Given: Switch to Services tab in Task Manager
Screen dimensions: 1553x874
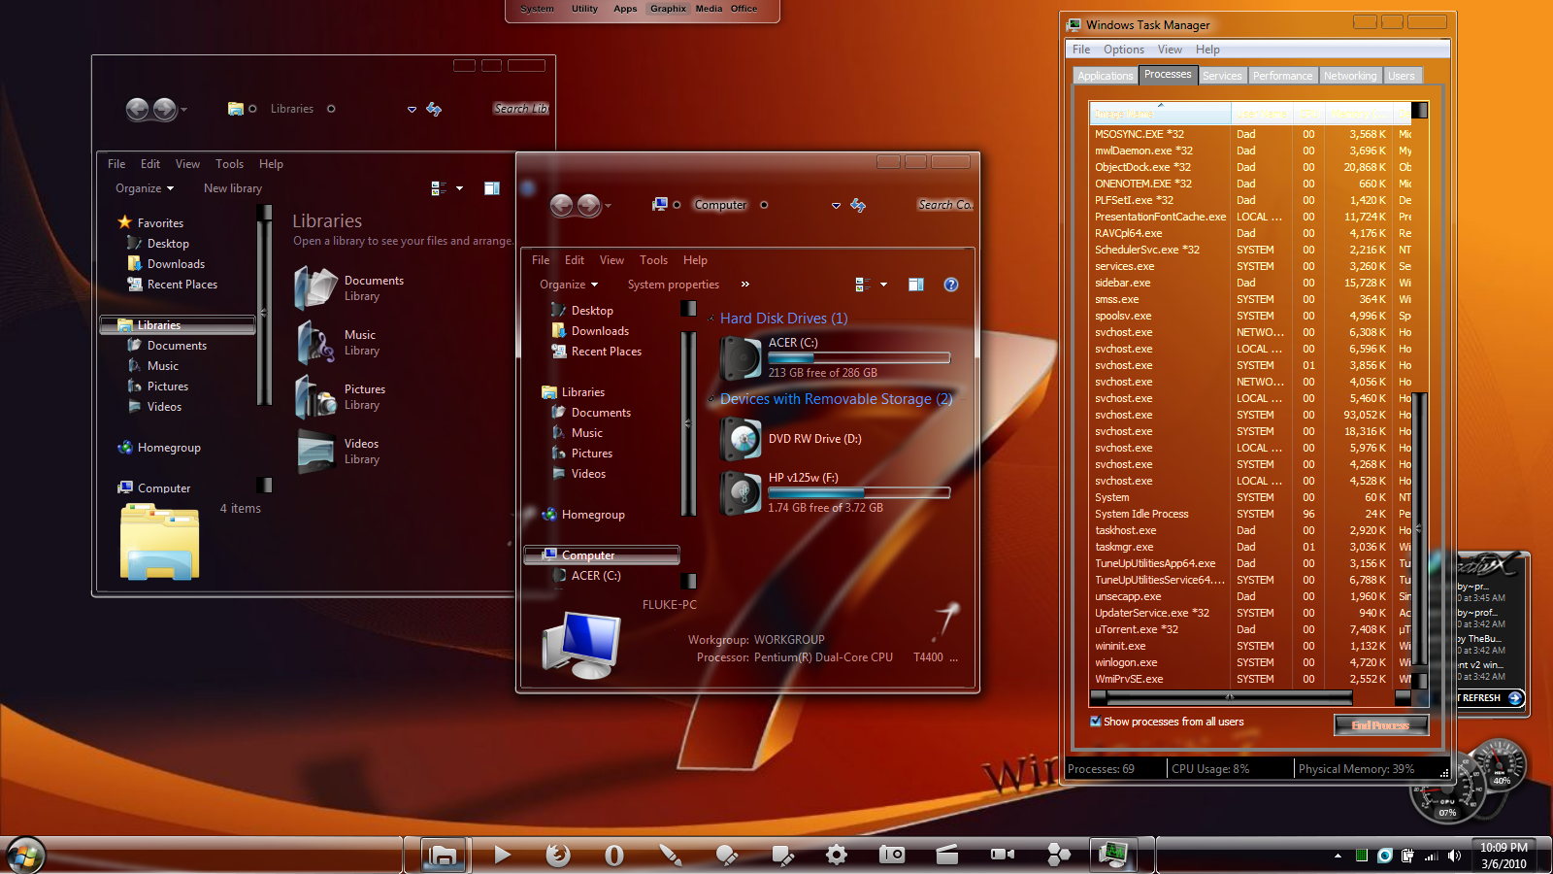Looking at the screenshot, I should [x=1222, y=76].
